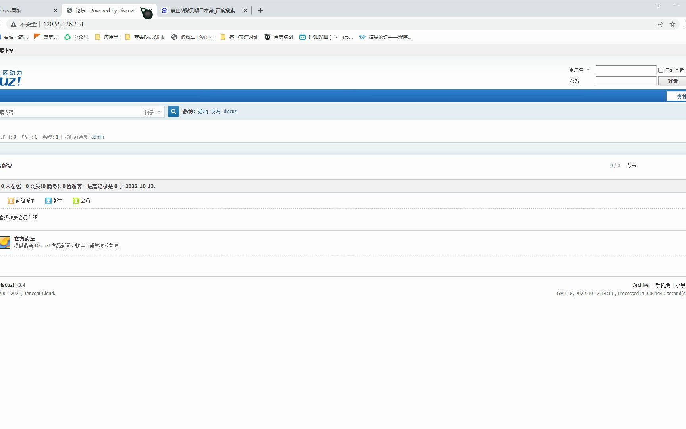
Task: Open the Archiver footer link
Action: click(x=642, y=285)
